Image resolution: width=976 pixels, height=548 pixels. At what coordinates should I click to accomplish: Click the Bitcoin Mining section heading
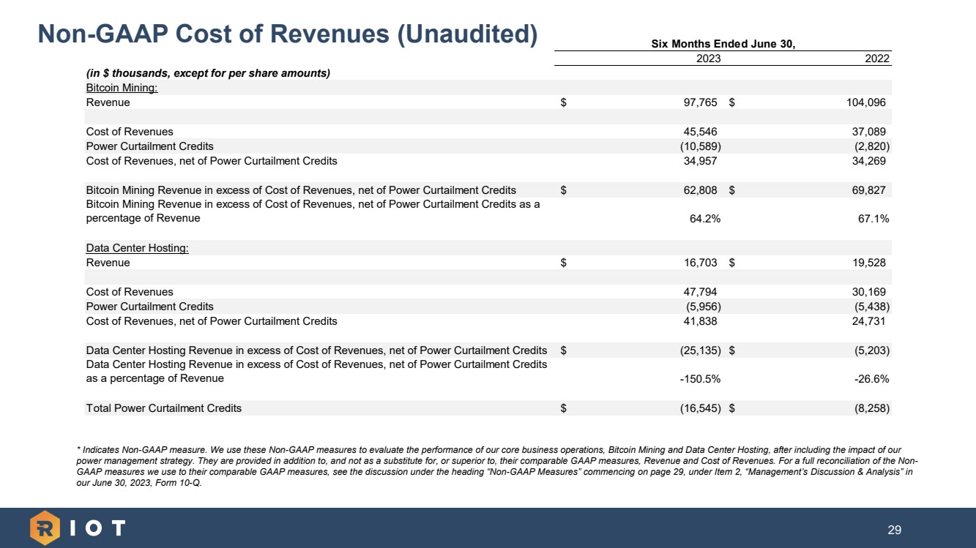(122, 88)
